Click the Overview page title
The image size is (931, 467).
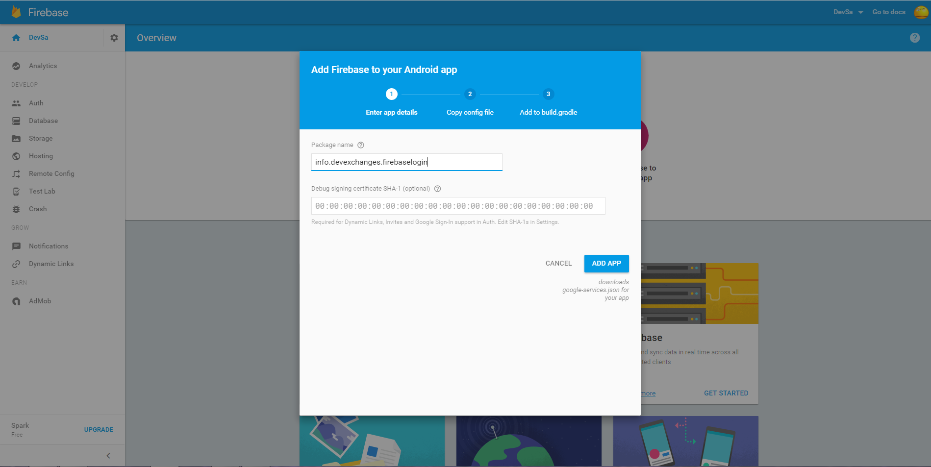click(156, 38)
